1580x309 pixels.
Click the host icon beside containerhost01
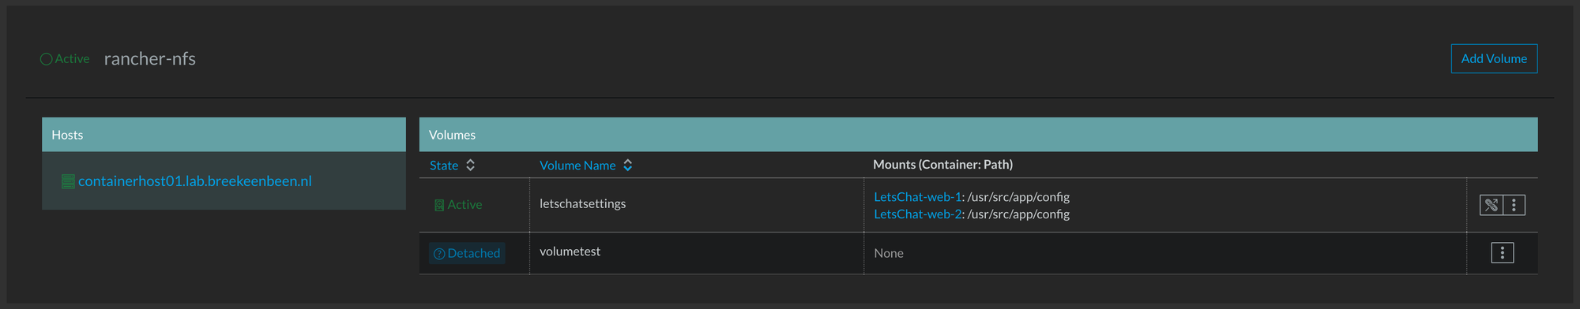point(68,181)
